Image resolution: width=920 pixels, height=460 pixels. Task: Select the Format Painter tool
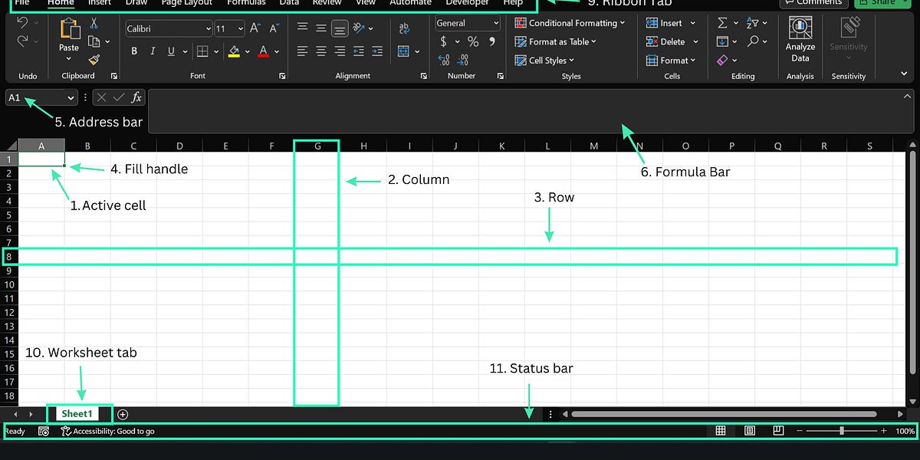(x=94, y=60)
